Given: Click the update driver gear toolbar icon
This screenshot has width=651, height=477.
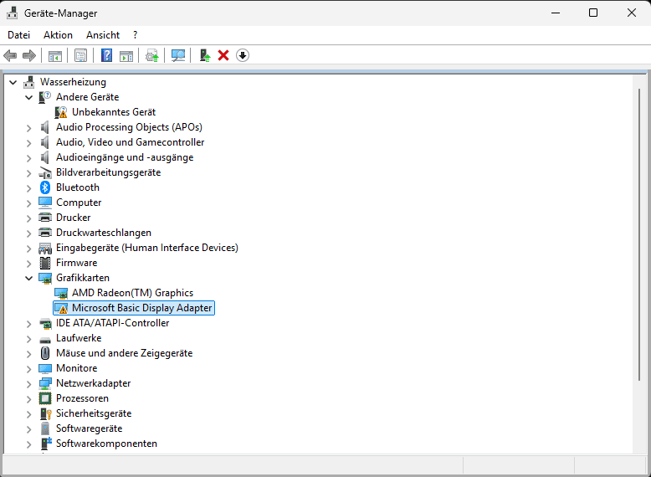Looking at the screenshot, I should [152, 55].
